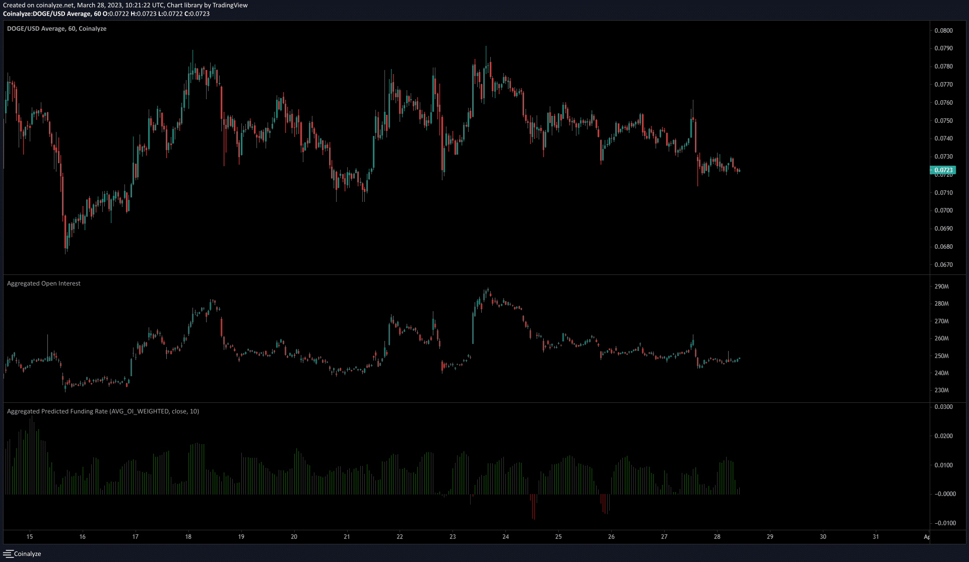
Task: Click date label 25 on time axis
Action: click(x=559, y=537)
